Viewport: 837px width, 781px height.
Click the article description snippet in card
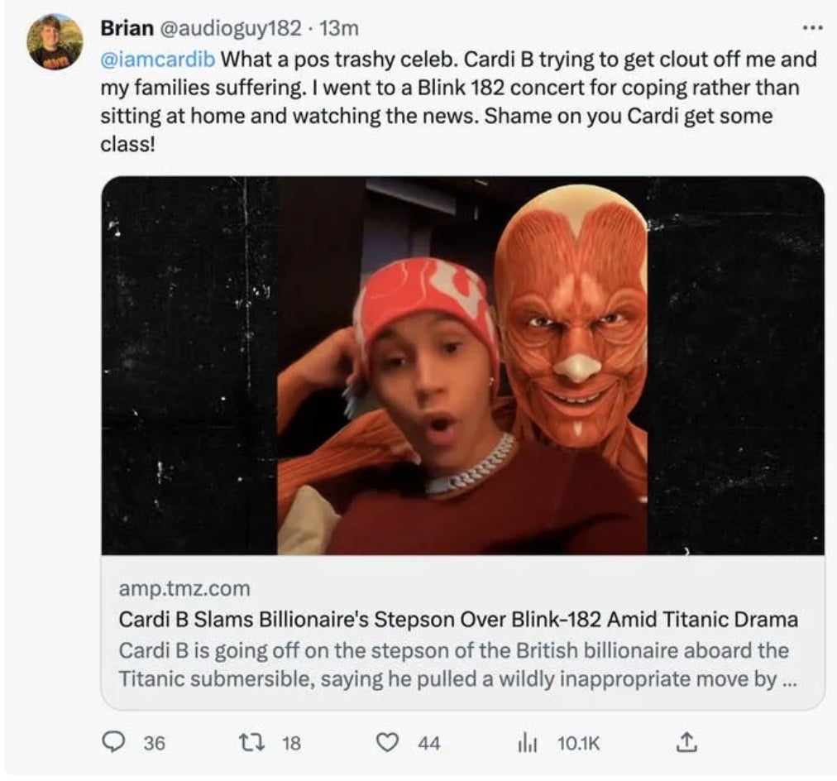[453, 664]
